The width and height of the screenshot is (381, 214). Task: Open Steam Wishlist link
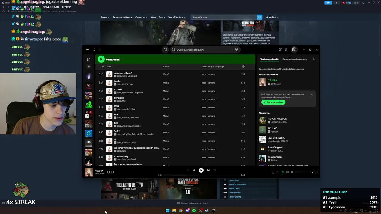tap(272, 17)
